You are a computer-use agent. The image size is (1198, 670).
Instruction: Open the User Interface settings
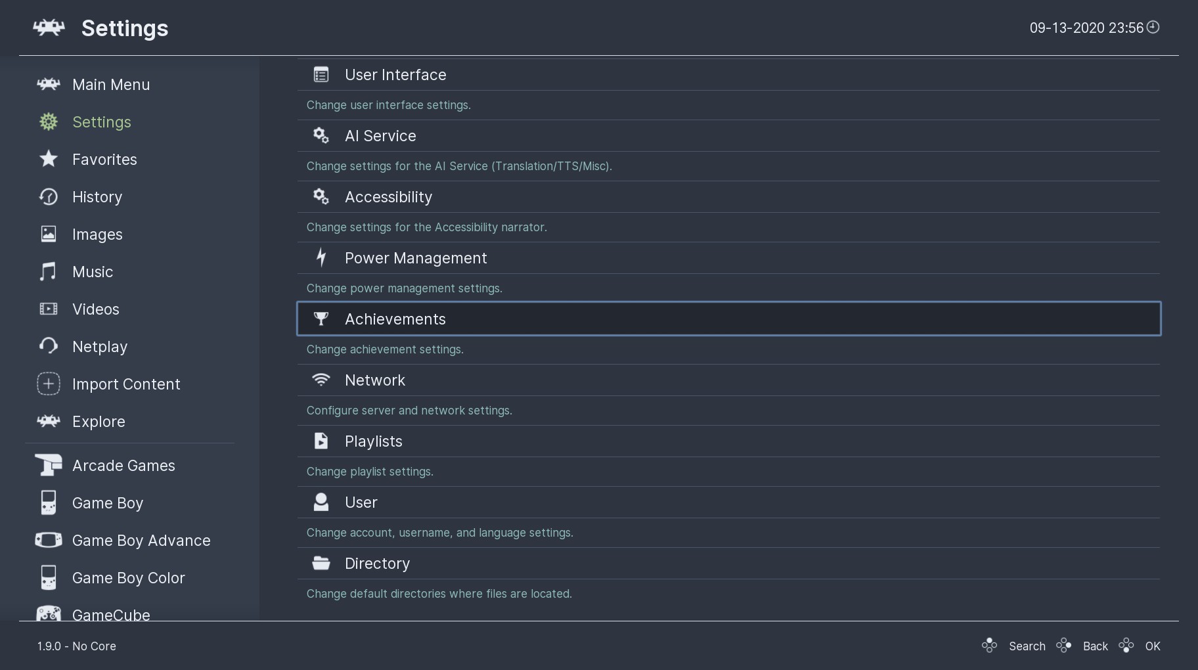tap(395, 75)
